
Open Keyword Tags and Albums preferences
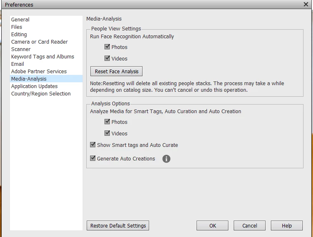(46, 57)
